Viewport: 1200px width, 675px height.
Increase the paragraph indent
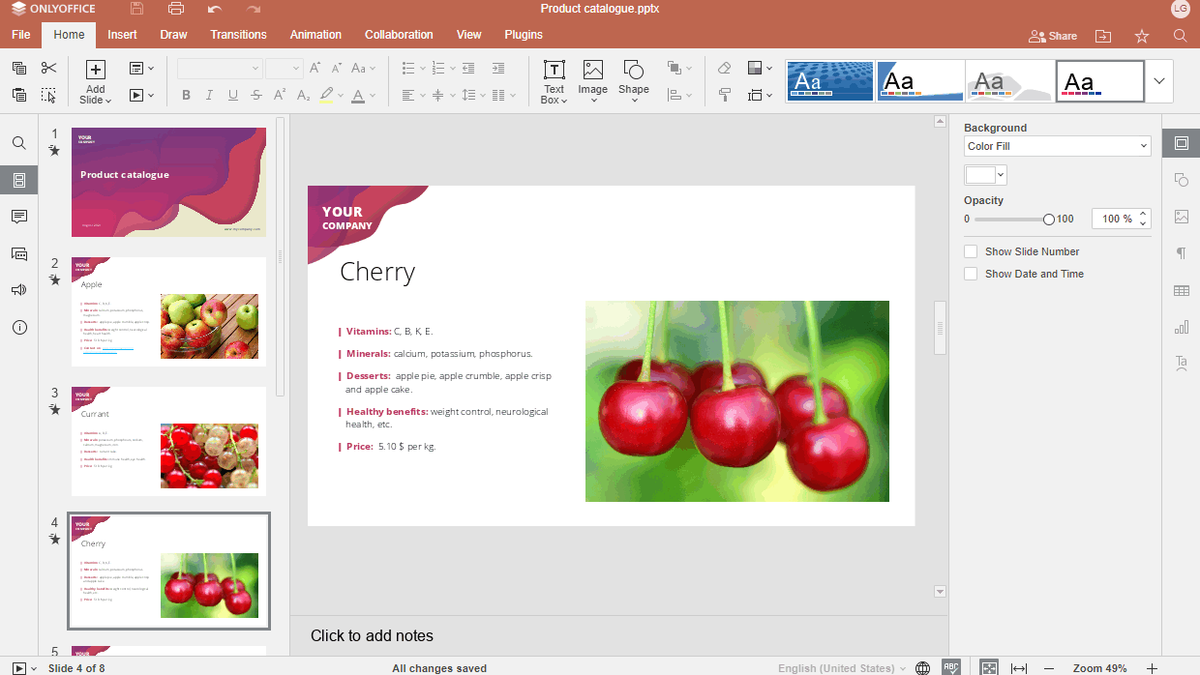point(498,69)
